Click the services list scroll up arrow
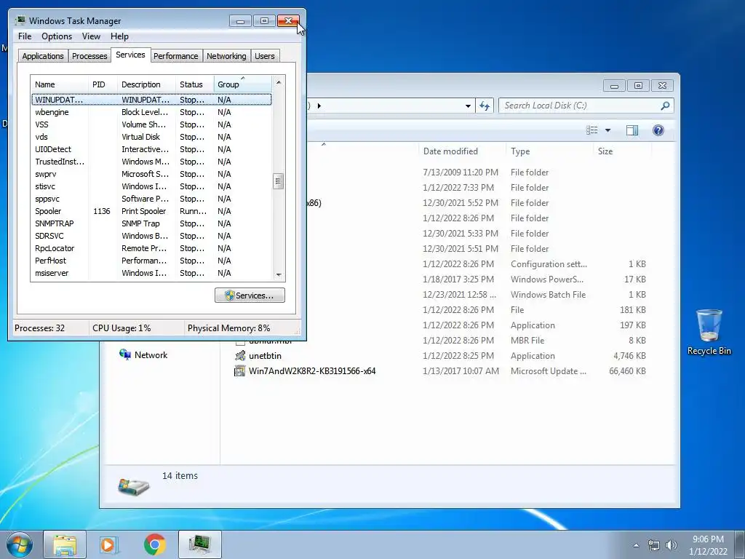The width and height of the screenshot is (745, 559). tap(279, 82)
